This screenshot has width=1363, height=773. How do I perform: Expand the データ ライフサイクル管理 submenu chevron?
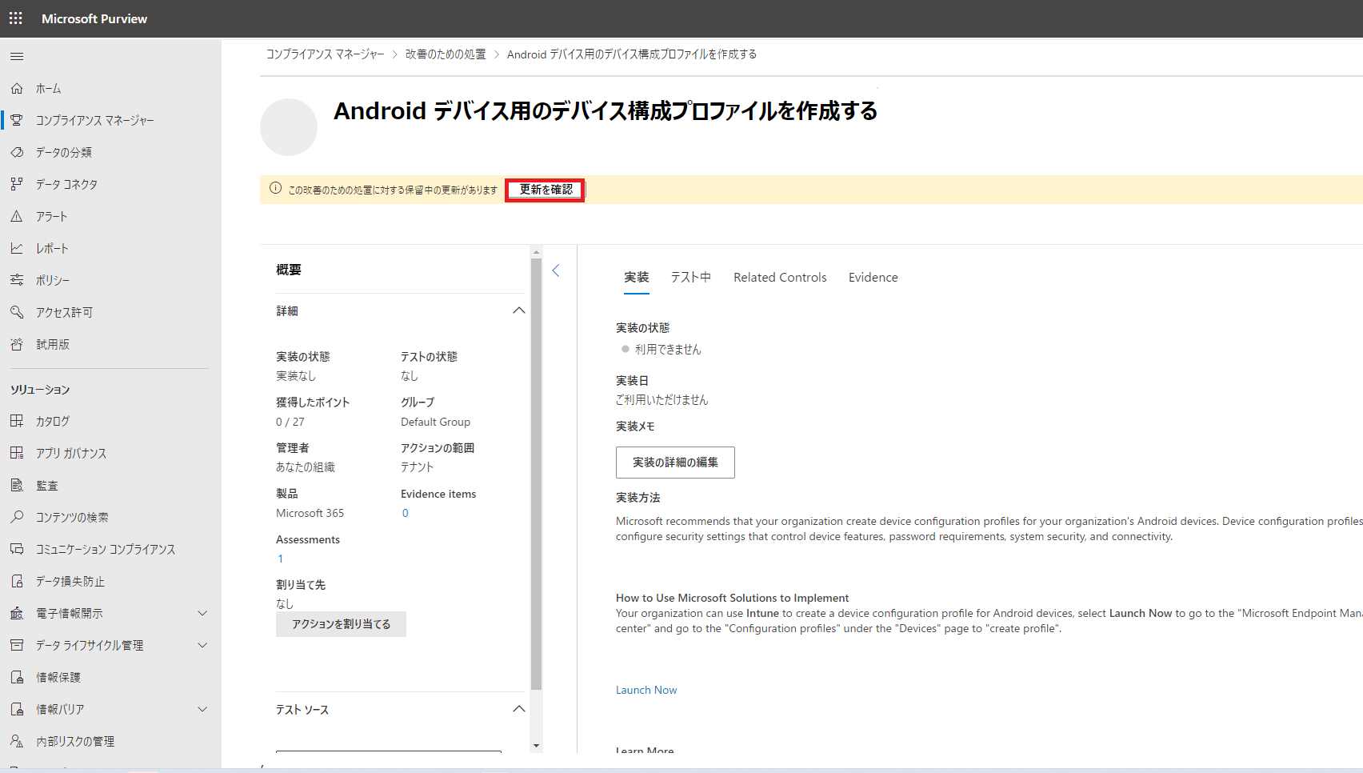pyautogui.click(x=202, y=645)
